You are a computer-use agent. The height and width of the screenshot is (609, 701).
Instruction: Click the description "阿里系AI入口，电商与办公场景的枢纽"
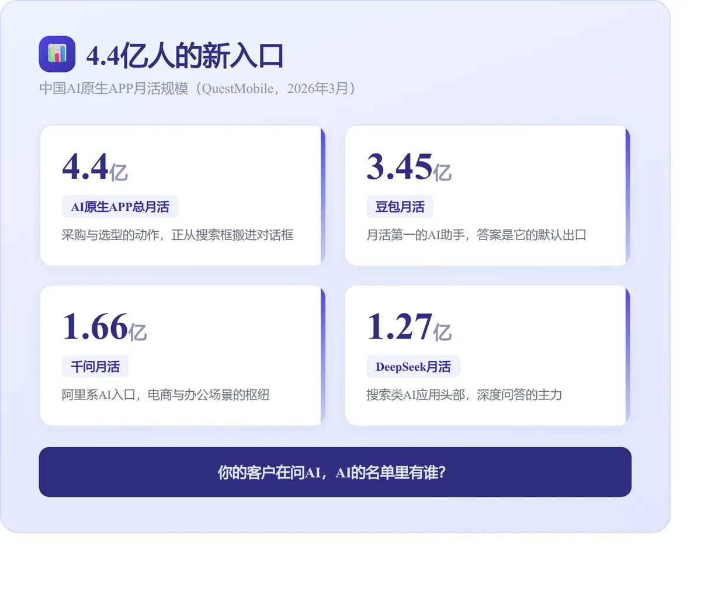[166, 395]
